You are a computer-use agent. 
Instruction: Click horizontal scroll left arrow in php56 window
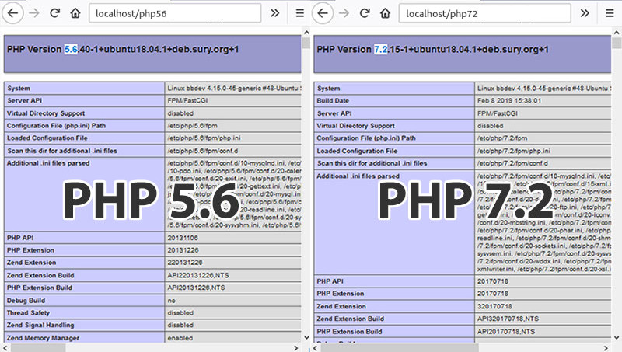5,348
